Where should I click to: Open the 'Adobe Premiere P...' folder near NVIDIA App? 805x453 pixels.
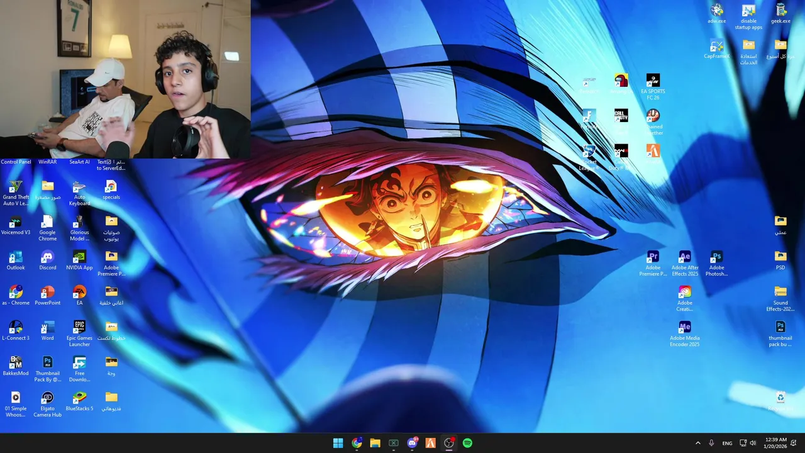[111, 264]
